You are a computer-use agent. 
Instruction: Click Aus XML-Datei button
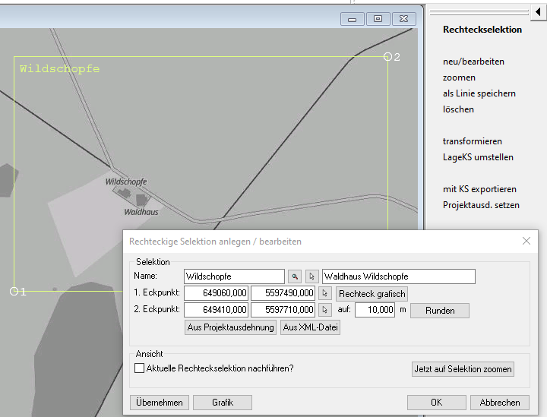pyautogui.click(x=310, y=327)
